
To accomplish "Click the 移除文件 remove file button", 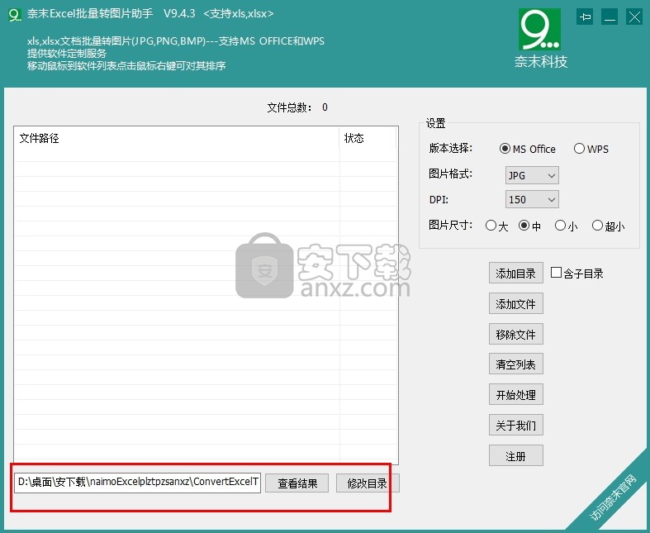I will pos(515,334).
